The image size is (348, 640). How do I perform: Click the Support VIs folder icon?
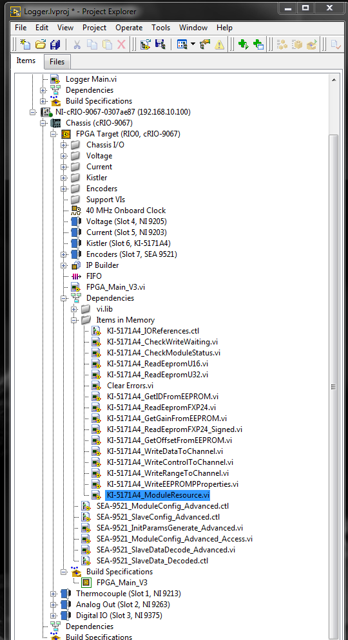(75, 200)
